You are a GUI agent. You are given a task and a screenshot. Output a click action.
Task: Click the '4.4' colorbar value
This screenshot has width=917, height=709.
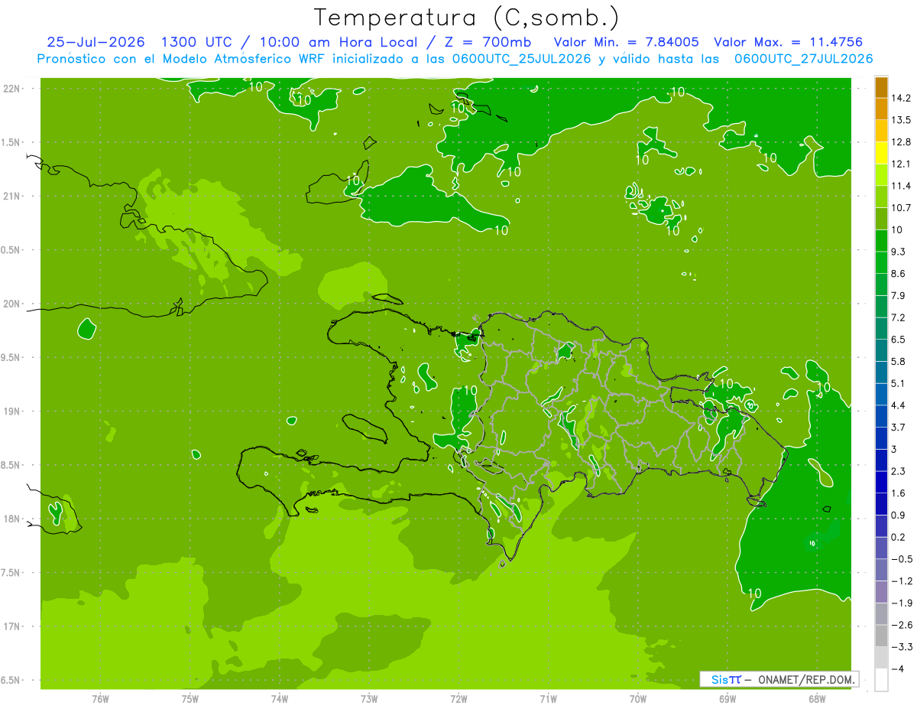point(899,405)
